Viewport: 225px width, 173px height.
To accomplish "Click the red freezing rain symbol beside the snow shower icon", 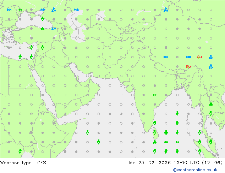I will point(199,57).
